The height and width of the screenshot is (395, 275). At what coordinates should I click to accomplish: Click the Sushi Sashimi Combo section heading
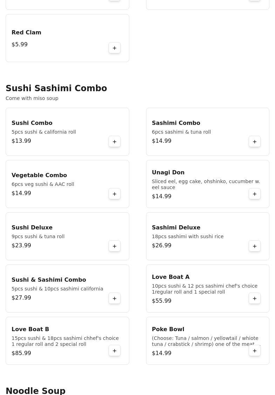(x=56, y=88)
